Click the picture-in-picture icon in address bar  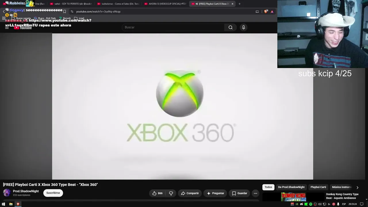[x=257, y=11]
